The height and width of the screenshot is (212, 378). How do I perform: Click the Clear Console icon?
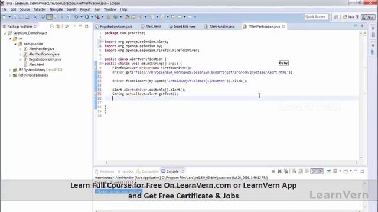294,171
